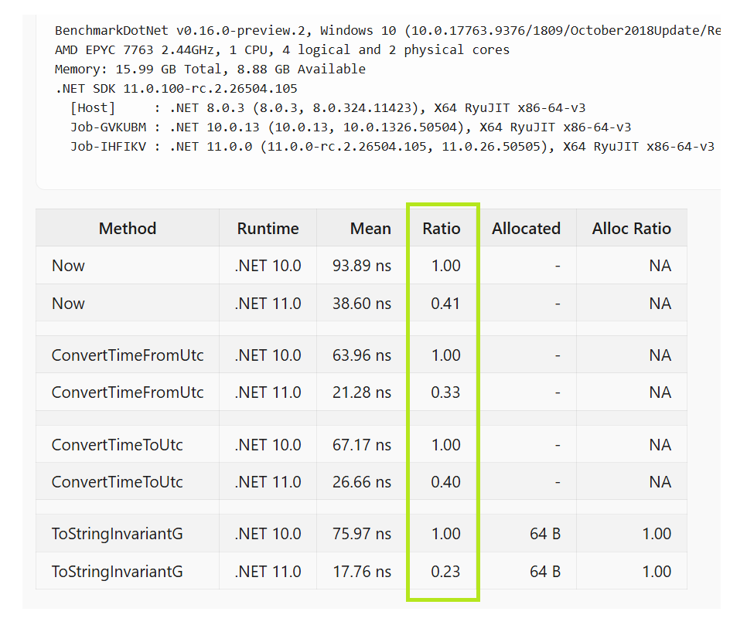Select the 63.96 ns mean value
This screenshot has width=747, height=625.
point(362,355)
